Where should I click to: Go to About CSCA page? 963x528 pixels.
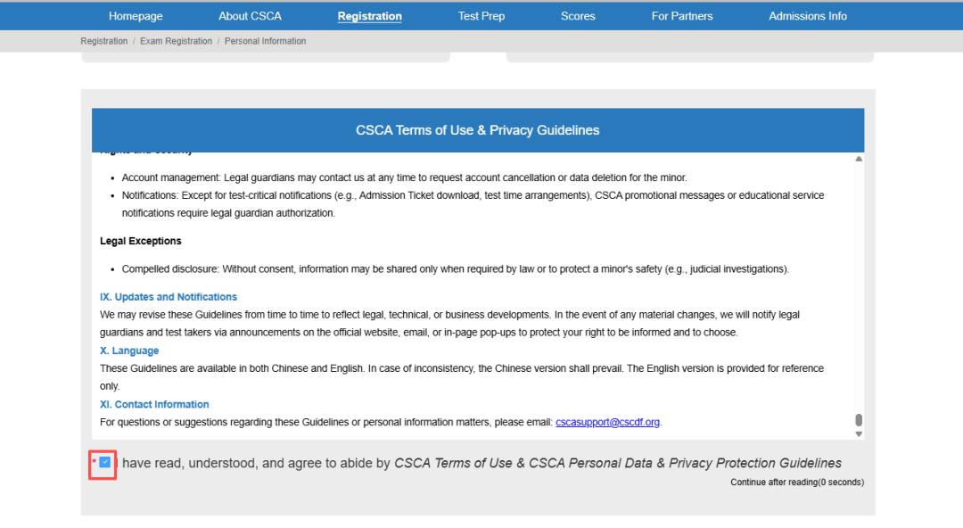coord(250,16)
